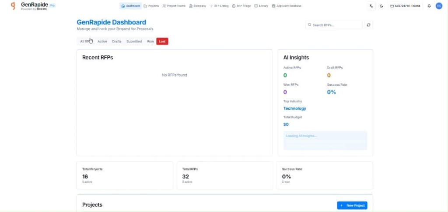Open RFP Triage page
The height and width of the screenshot is (212, 448).
click(241, 6)
